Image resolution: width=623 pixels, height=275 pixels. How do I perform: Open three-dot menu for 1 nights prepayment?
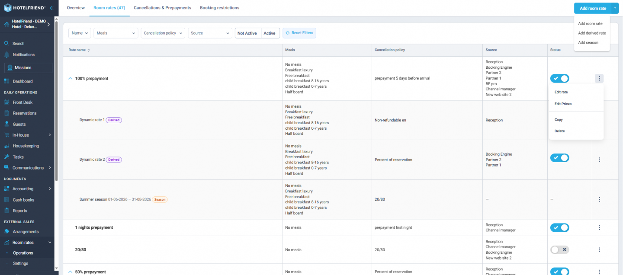point(599,228)
